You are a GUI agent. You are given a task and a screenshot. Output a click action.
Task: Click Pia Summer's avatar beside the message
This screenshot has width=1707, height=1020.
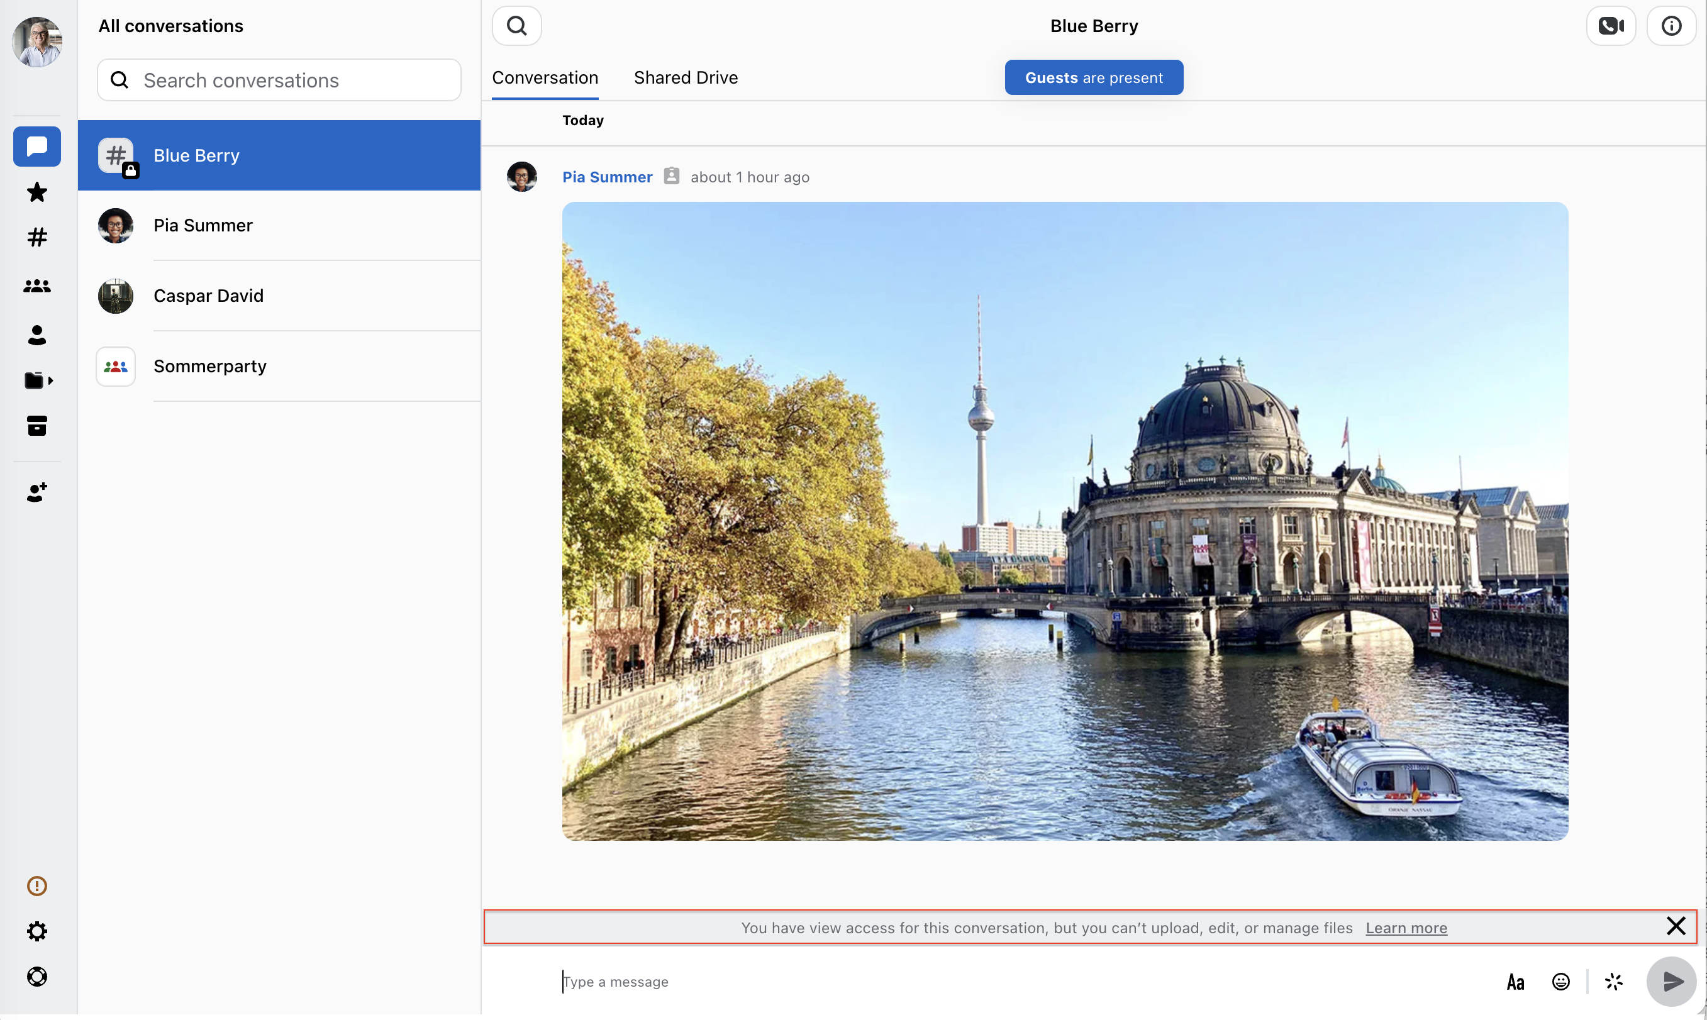pyautogui.click(x=522, y=177)
